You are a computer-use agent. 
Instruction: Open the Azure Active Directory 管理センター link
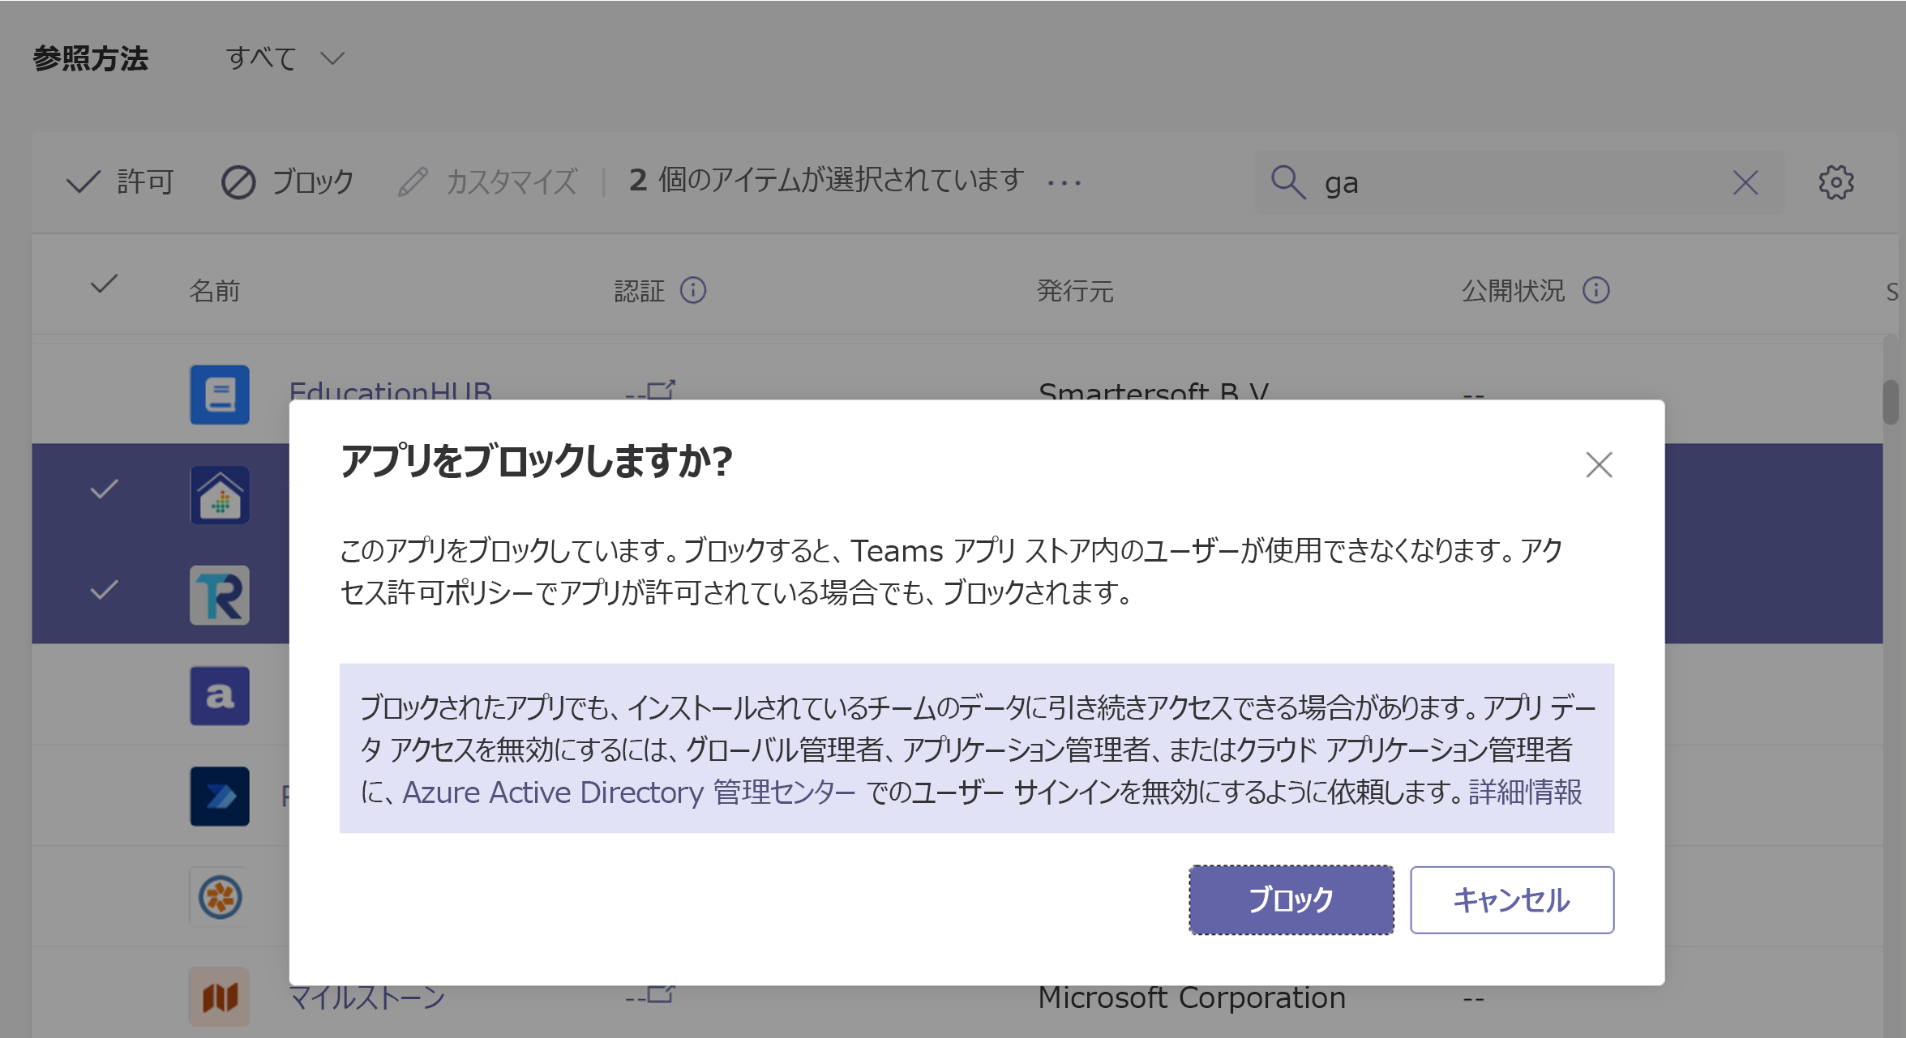[629, 792]
